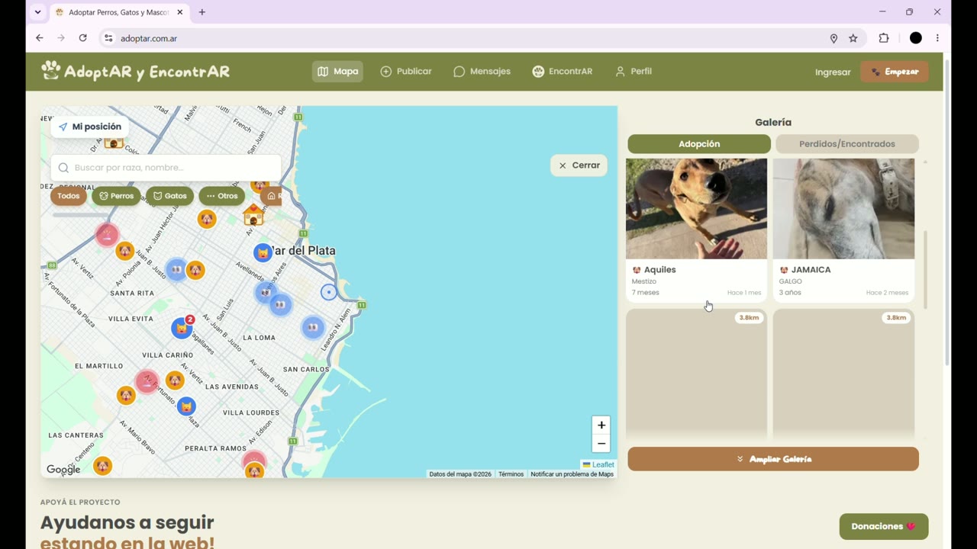
Task: Click the 'Galería' heading
Action: tap(773, 122)
